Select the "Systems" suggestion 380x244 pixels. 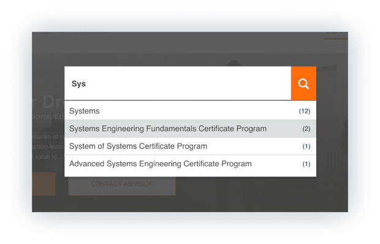190,111
